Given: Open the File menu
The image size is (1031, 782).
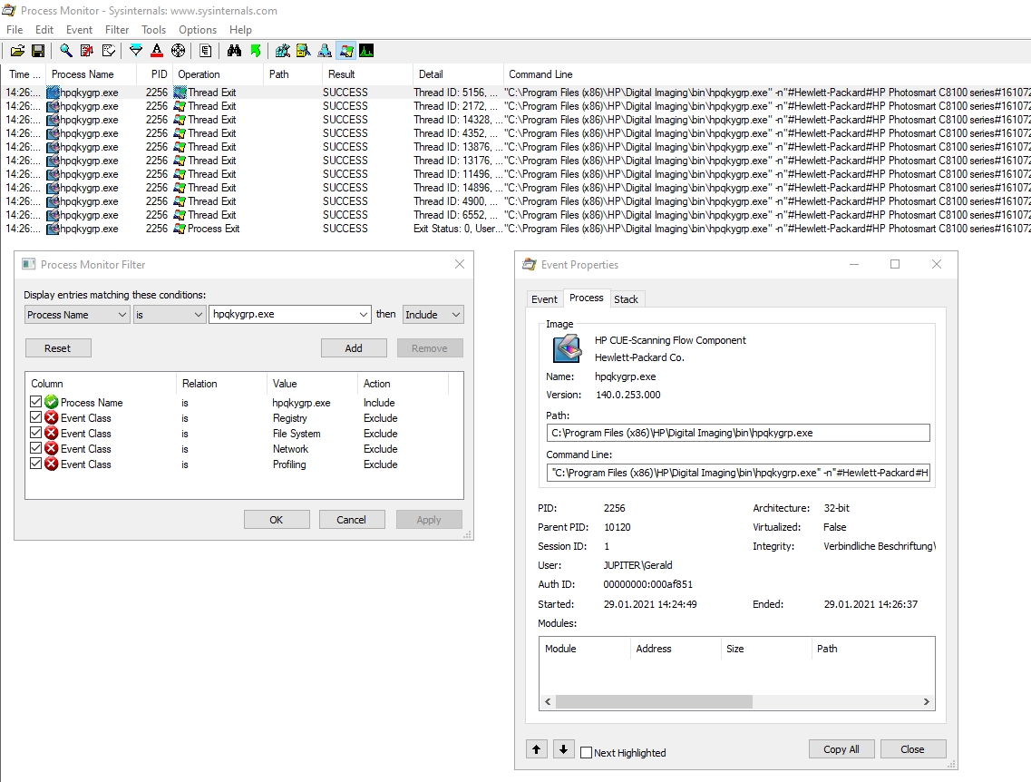Looking at the screenshot, I should [x=15, y=30].
